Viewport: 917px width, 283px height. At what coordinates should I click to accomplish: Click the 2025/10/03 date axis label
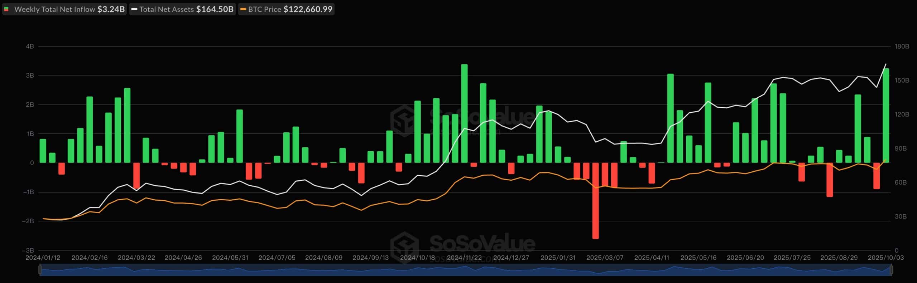click(x=885, y=258)
